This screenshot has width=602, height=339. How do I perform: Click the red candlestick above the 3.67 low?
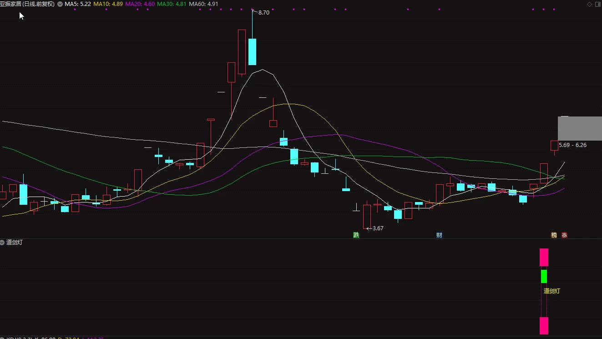[367, 217]
